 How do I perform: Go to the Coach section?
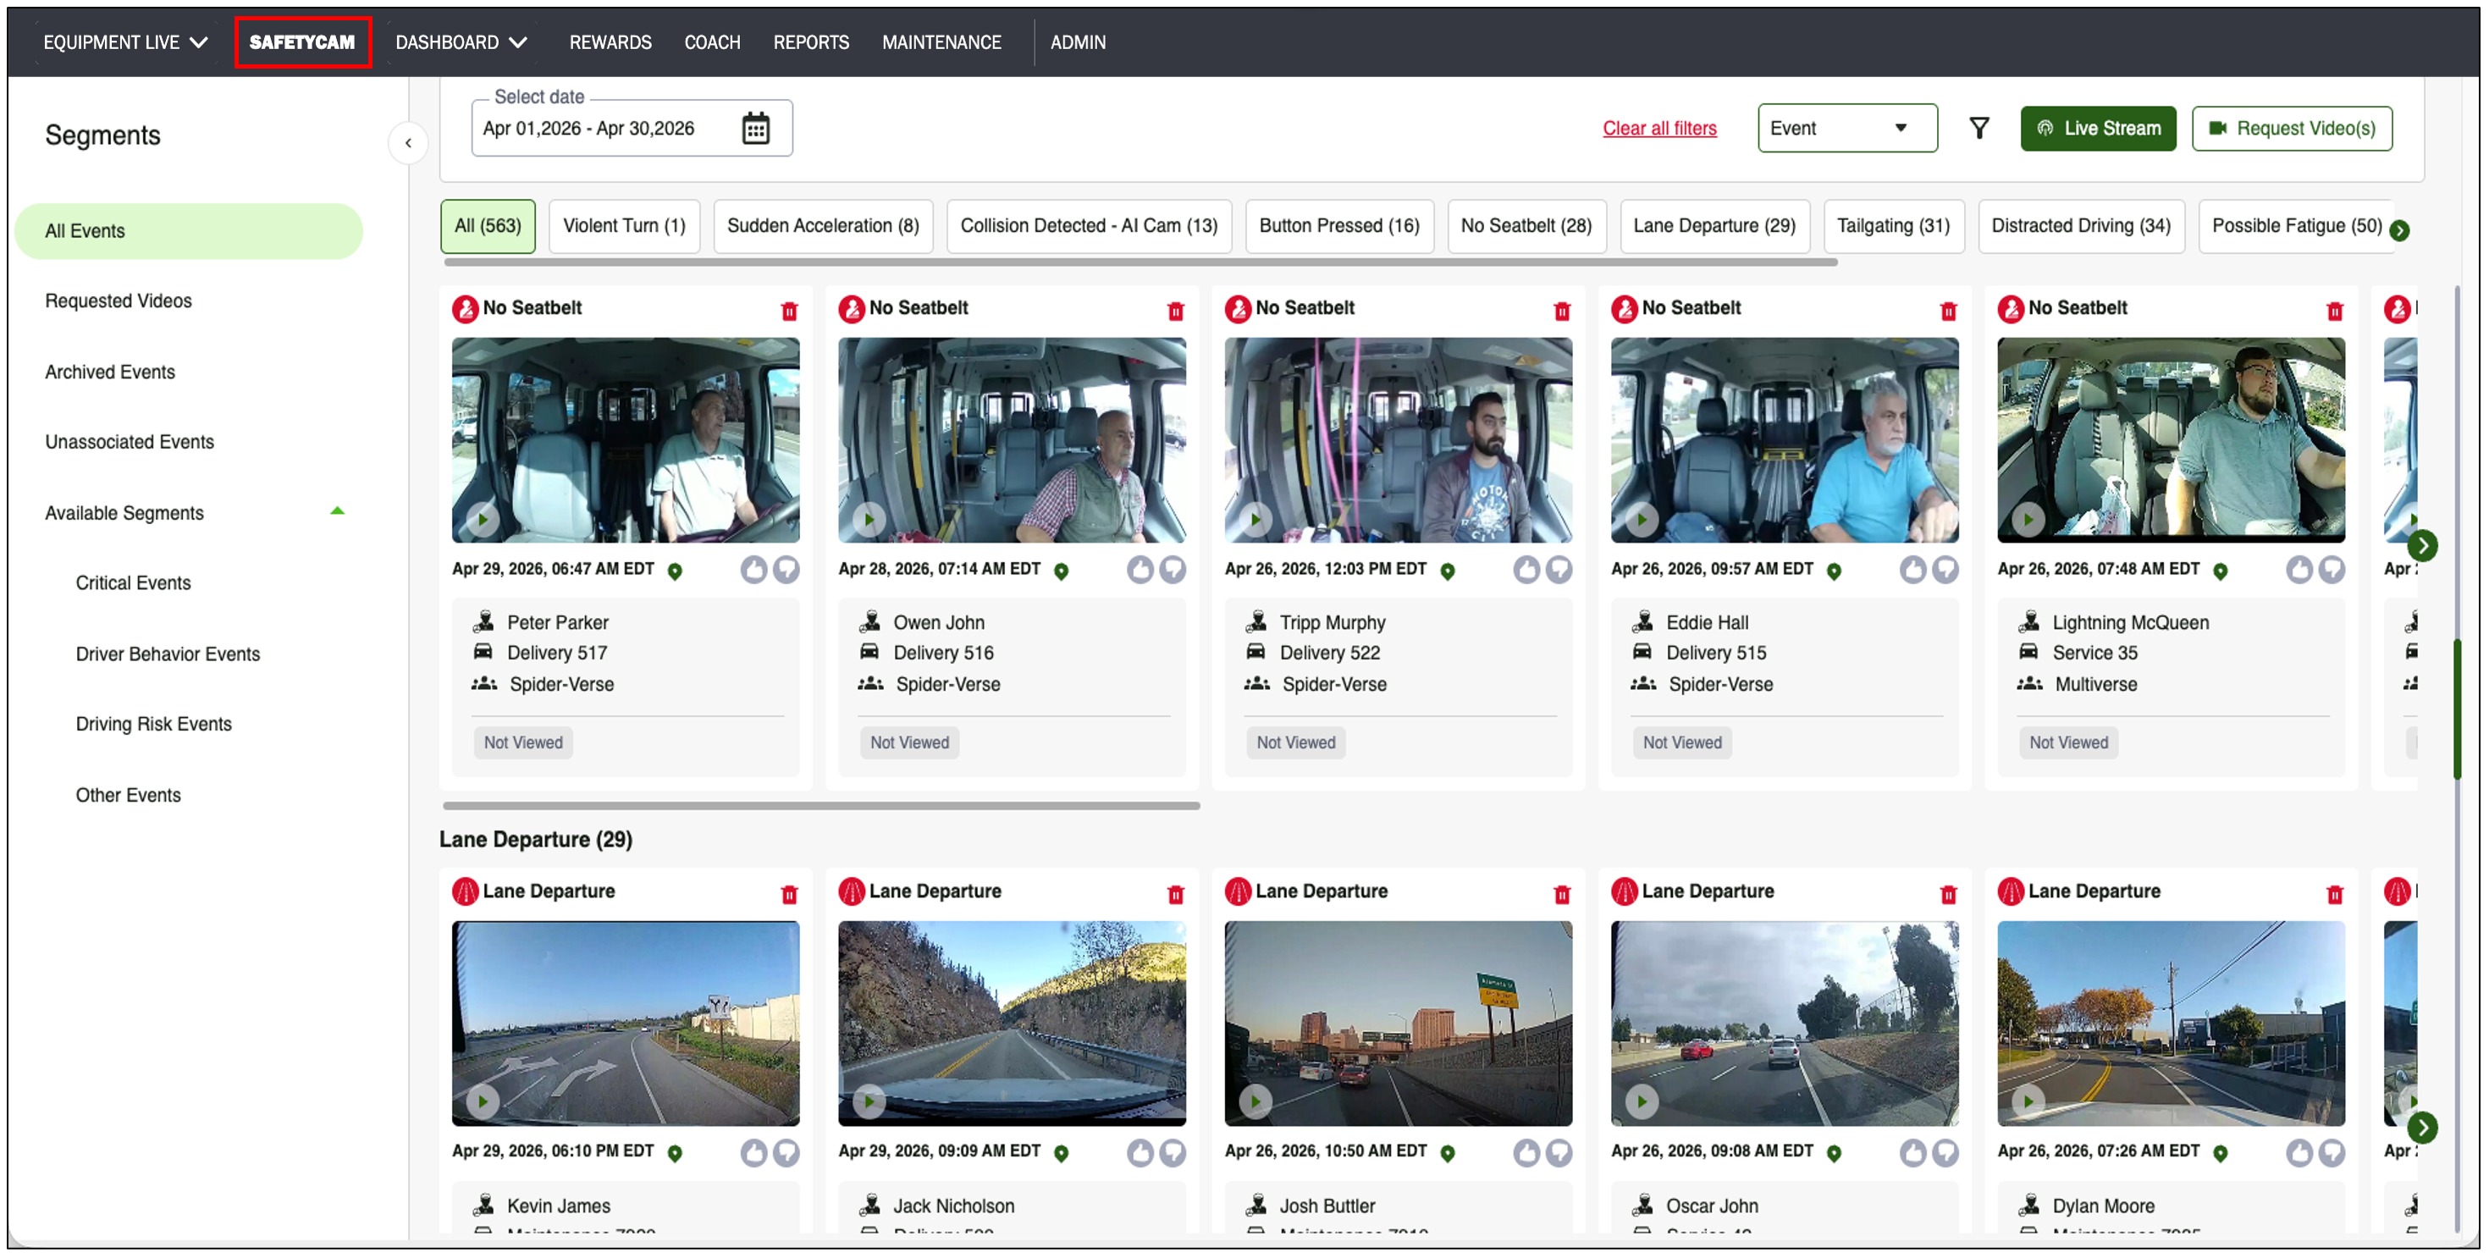(x=712, y=42)
